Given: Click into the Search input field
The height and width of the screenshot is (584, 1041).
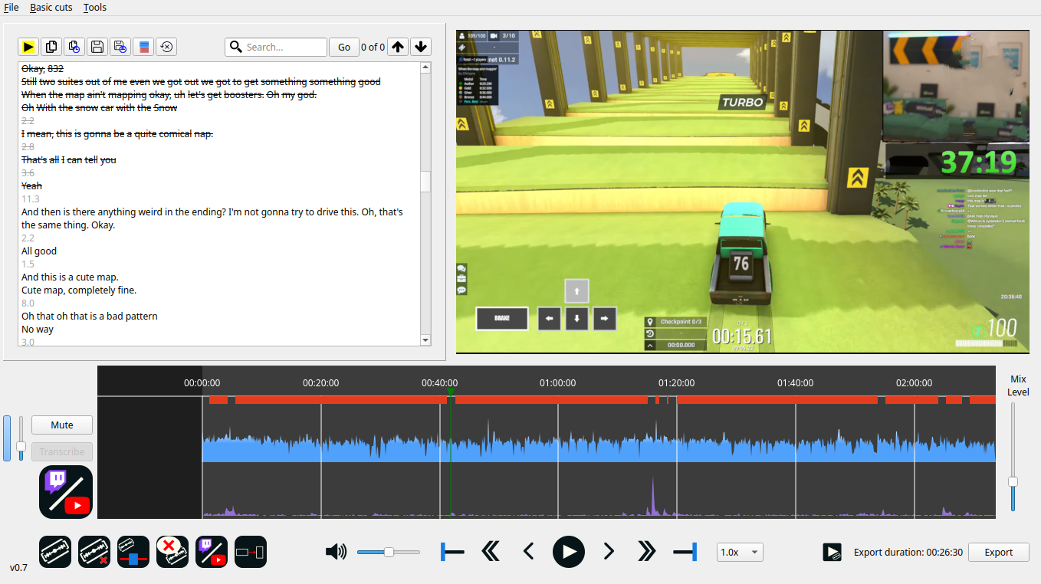Looking at the screenshot, I should [x=276, y=47].
